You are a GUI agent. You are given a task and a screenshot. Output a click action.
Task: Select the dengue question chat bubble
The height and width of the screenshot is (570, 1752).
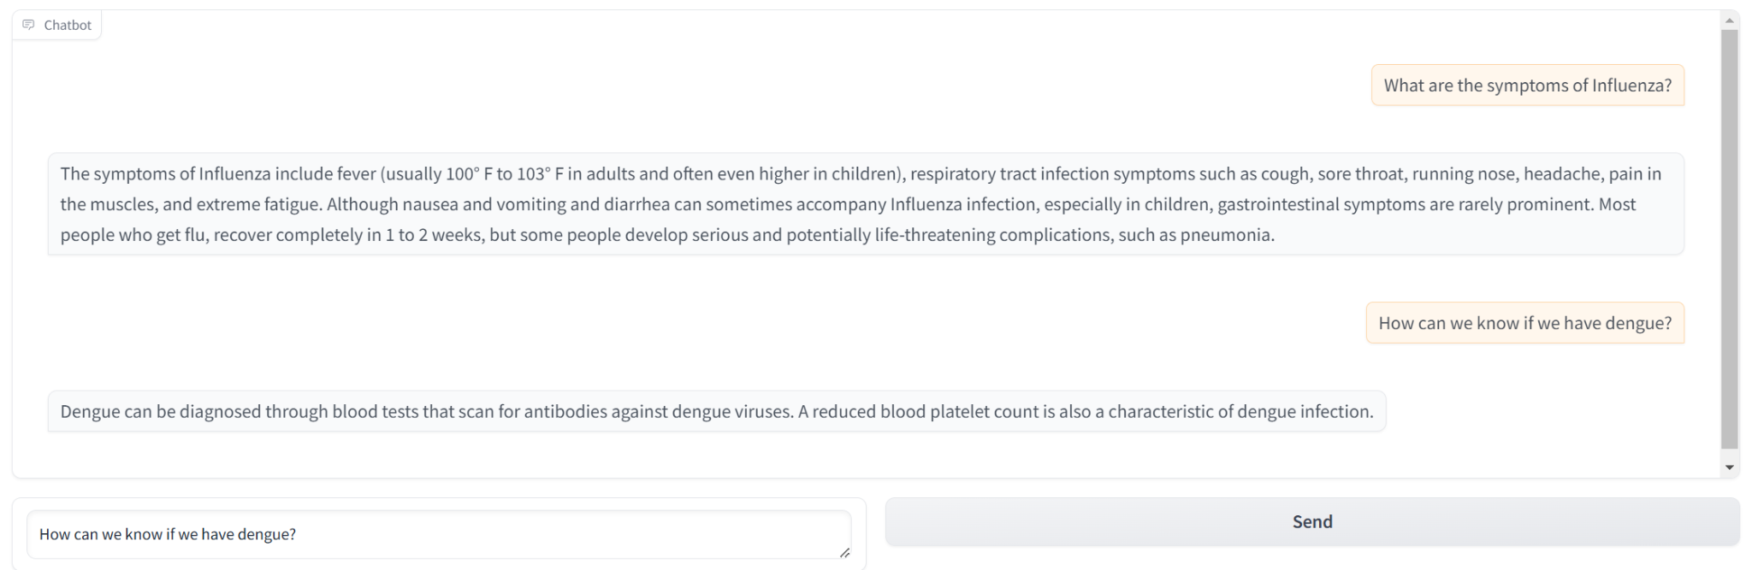1525,323
